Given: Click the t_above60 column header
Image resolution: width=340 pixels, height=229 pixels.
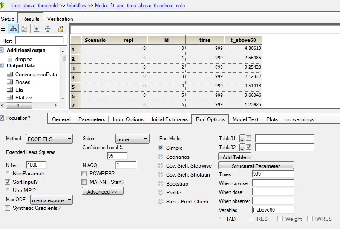Looking at the screenshot, I should click(243, 40).
